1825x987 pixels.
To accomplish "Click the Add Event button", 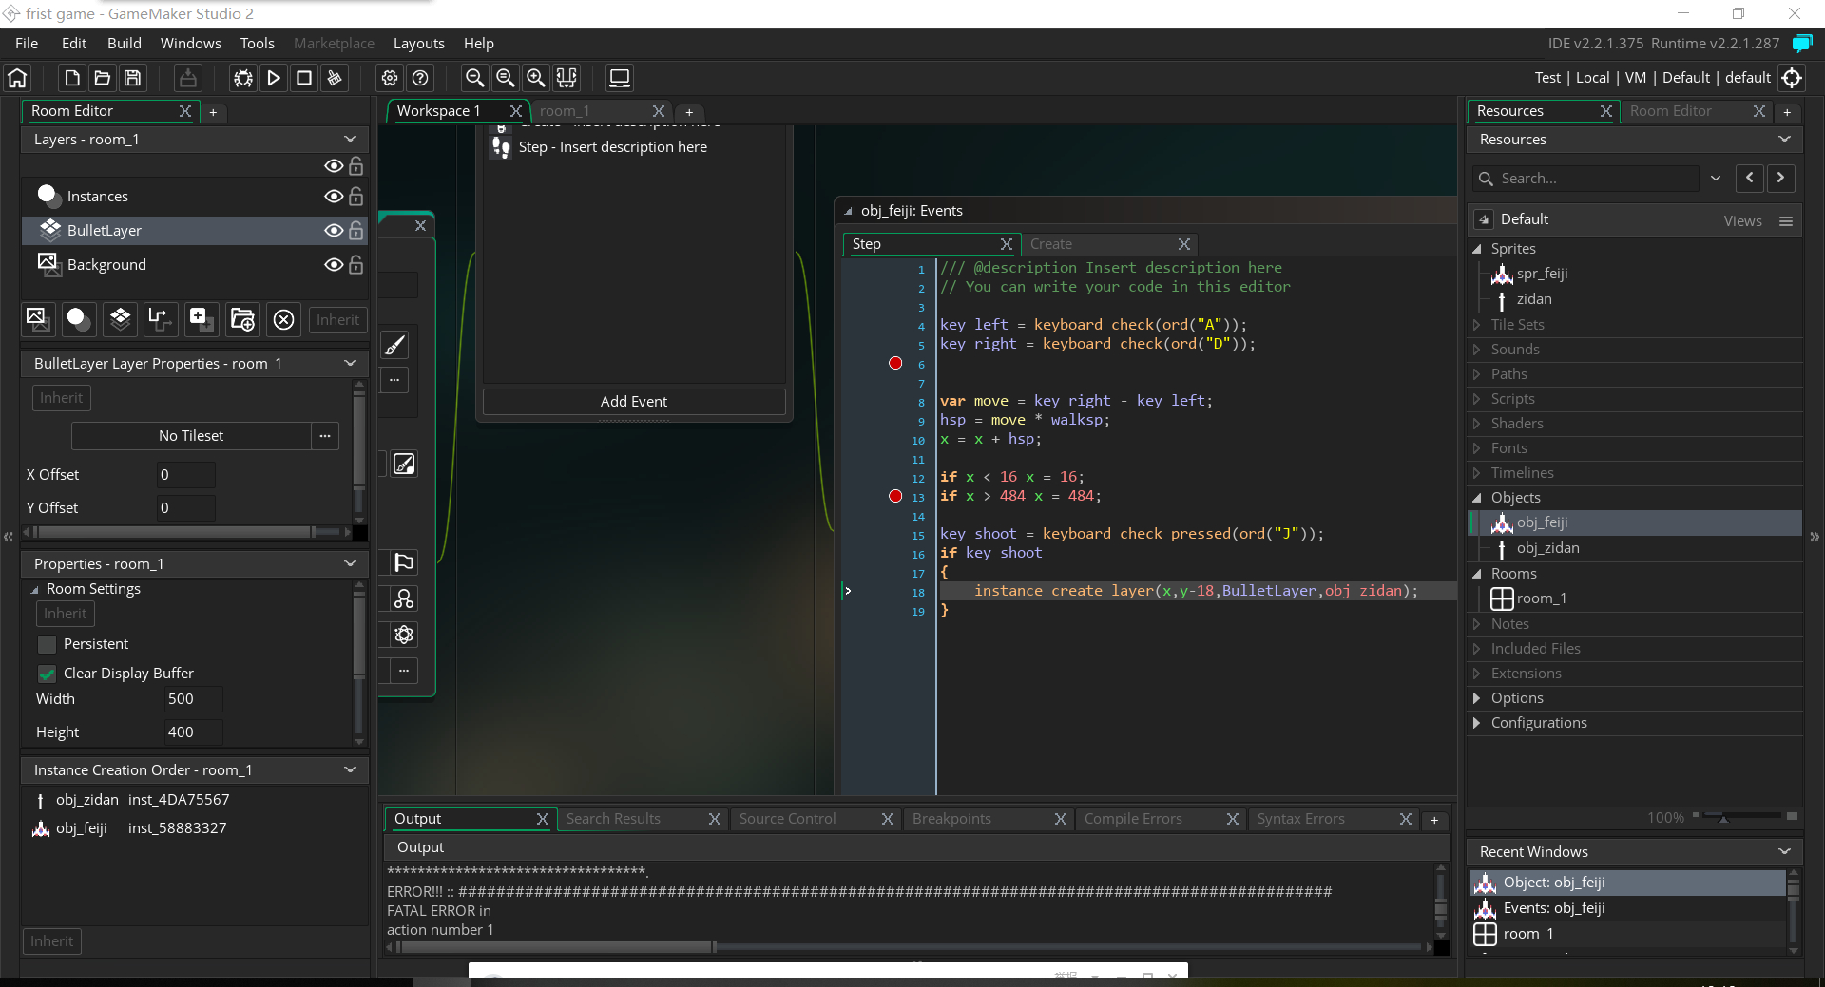I will (634, 402).
